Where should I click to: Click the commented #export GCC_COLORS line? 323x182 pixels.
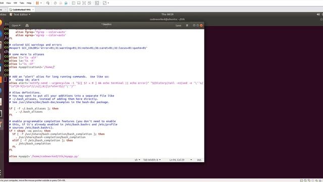[x=78, y=48]
